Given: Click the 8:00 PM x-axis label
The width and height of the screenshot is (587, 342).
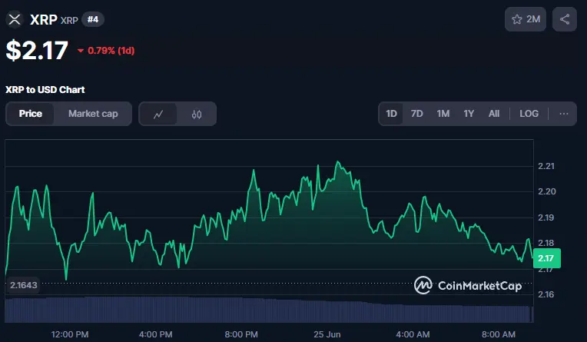Looking at the screenshot, I should click(x=241, y=334).
